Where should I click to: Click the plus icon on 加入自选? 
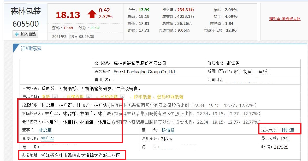coord(17,34)
